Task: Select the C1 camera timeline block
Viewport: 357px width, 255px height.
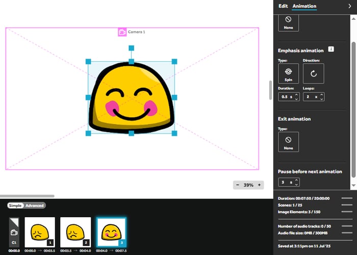Action: pyautogui.click(x=14, y=232)
